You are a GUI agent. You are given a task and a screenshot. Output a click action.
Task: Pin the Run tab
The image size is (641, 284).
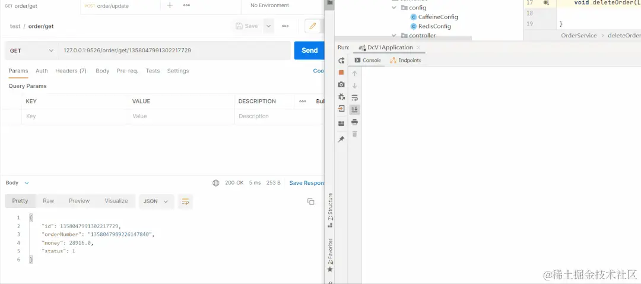tap(341, 139)
